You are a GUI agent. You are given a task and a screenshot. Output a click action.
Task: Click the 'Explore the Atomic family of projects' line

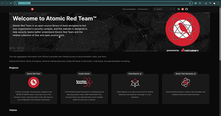[x=70, y=61]
